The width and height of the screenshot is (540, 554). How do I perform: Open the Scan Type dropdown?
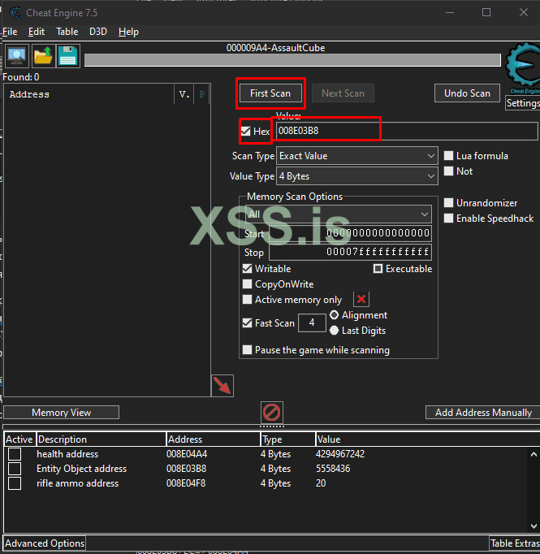[356, 156]
